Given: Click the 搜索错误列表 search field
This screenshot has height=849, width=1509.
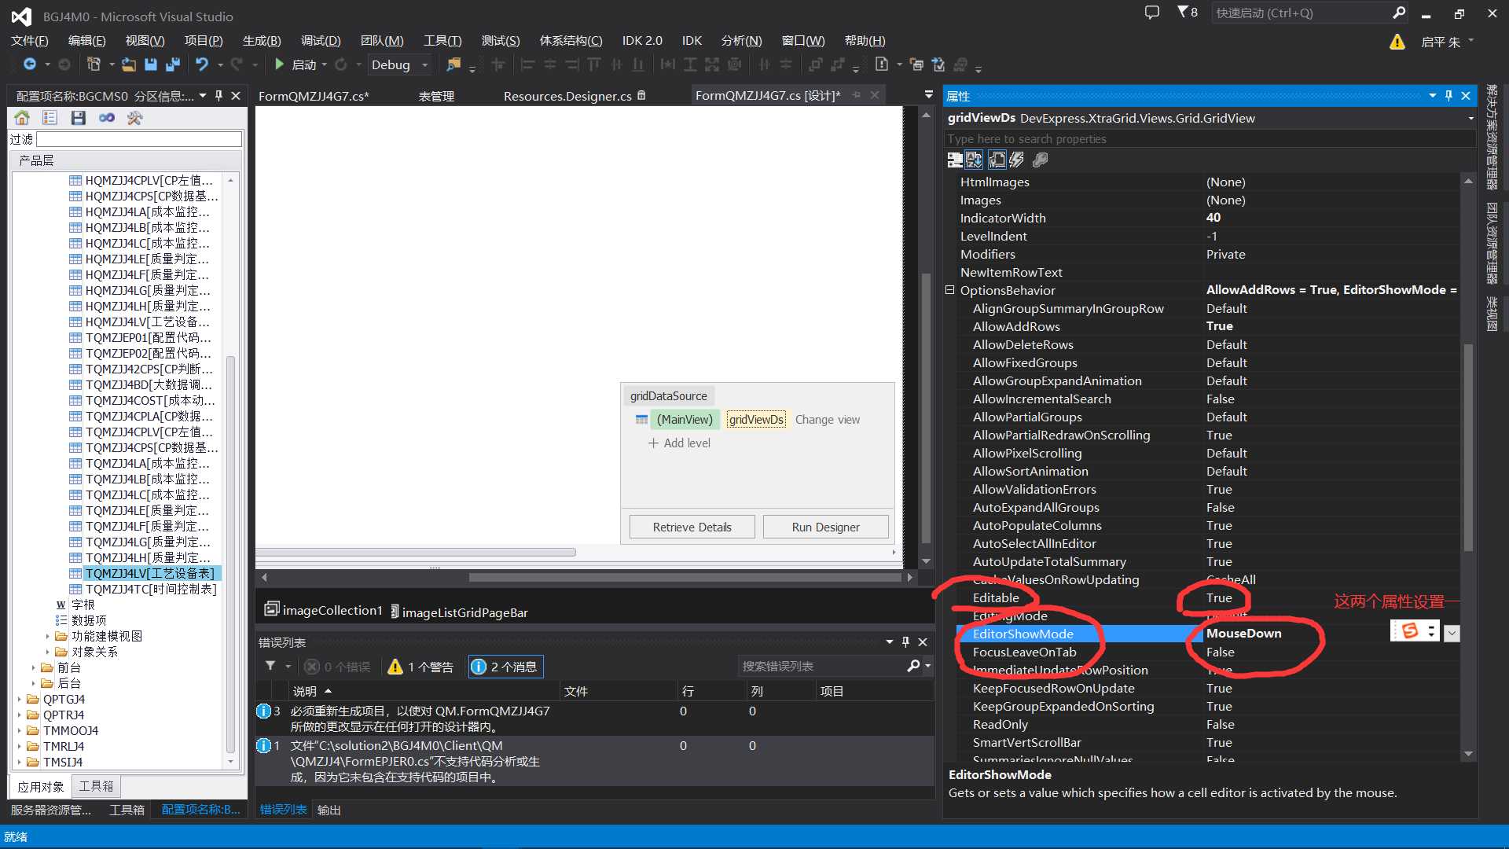Looking at the screenshot, I should click(x=823, y=667).
